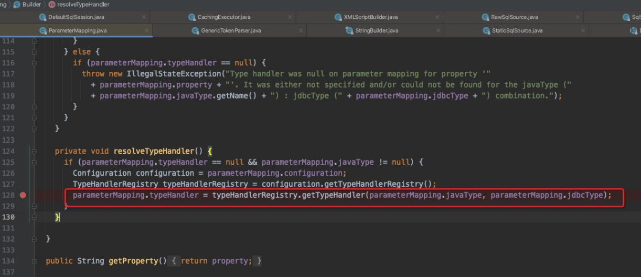Select the StaticSqlSource.java tab
The image size is (641, 277).
517,30
